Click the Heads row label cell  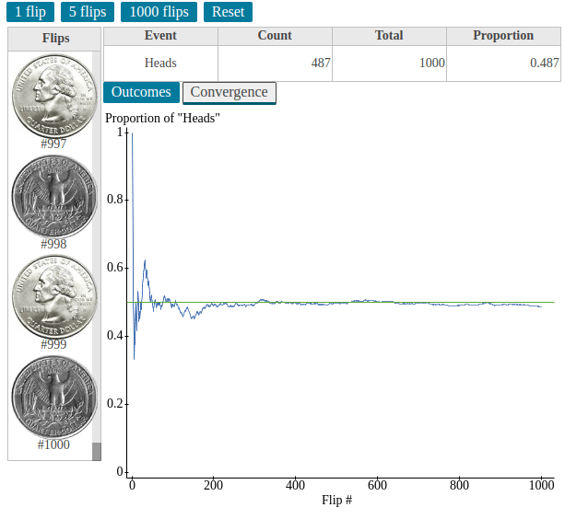point(160,63)
